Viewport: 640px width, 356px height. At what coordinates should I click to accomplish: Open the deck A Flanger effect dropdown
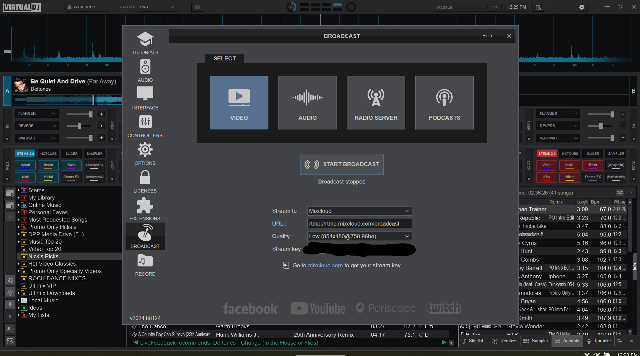point(37,113)
